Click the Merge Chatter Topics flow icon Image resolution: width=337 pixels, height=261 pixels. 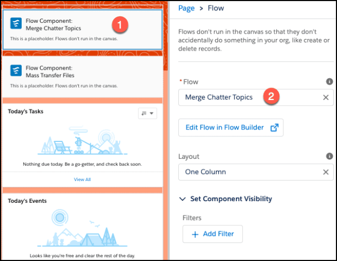coord(16,23)
